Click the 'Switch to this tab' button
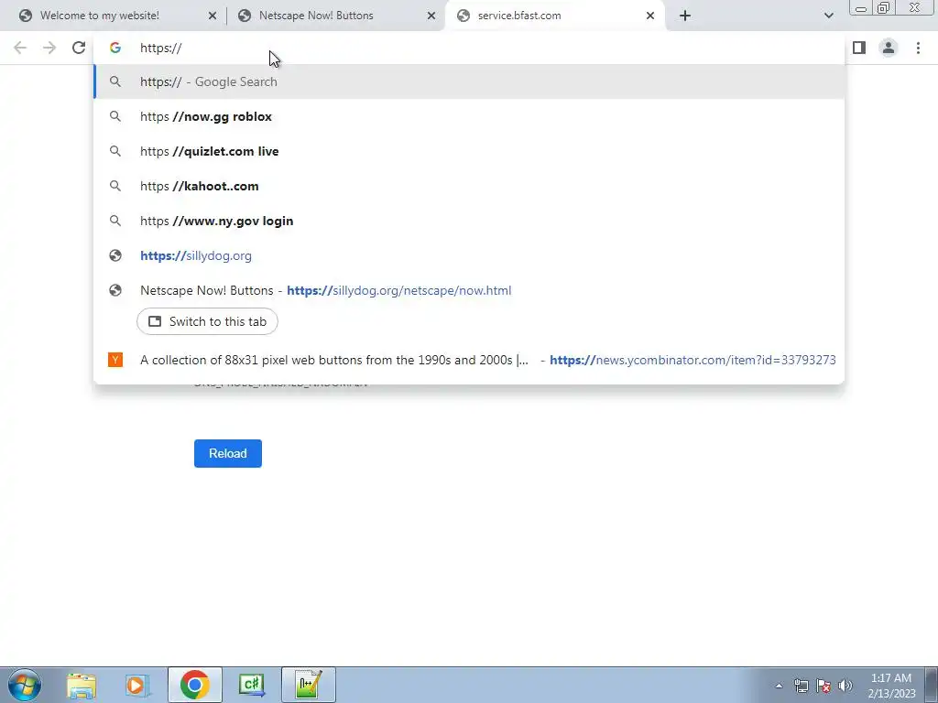The width and height of the screenshot is (938, 703). pyautogui.click(x=207, y=321)
